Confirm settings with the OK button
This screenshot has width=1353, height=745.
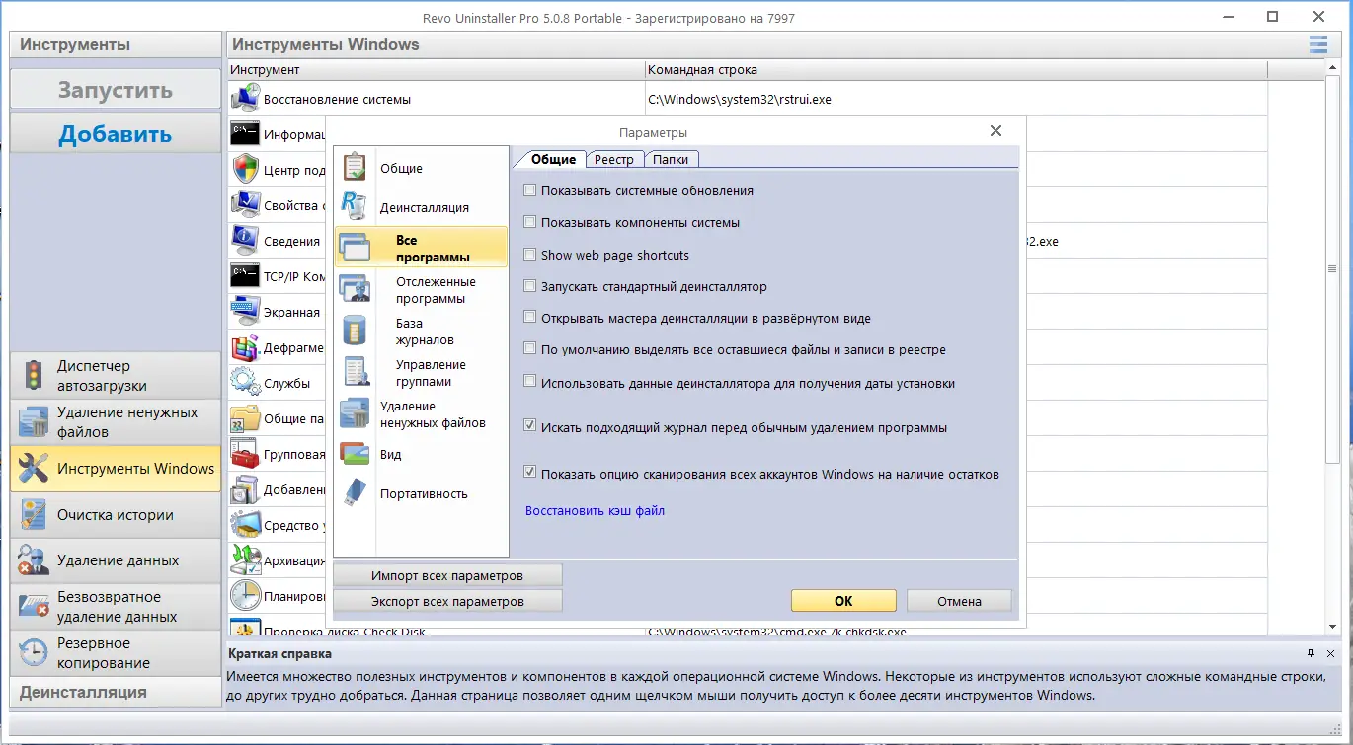[843, 601]
